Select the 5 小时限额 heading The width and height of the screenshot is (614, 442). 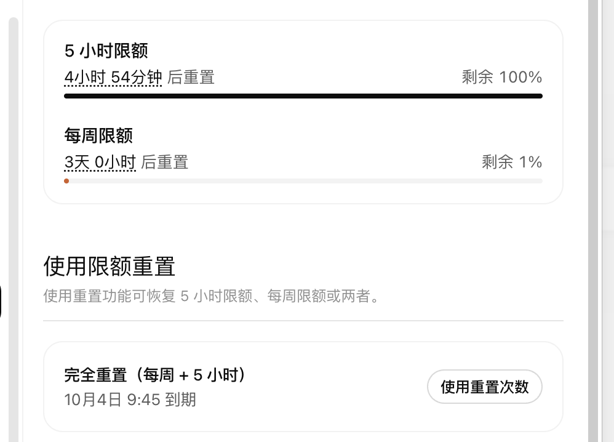pos(106,51)
